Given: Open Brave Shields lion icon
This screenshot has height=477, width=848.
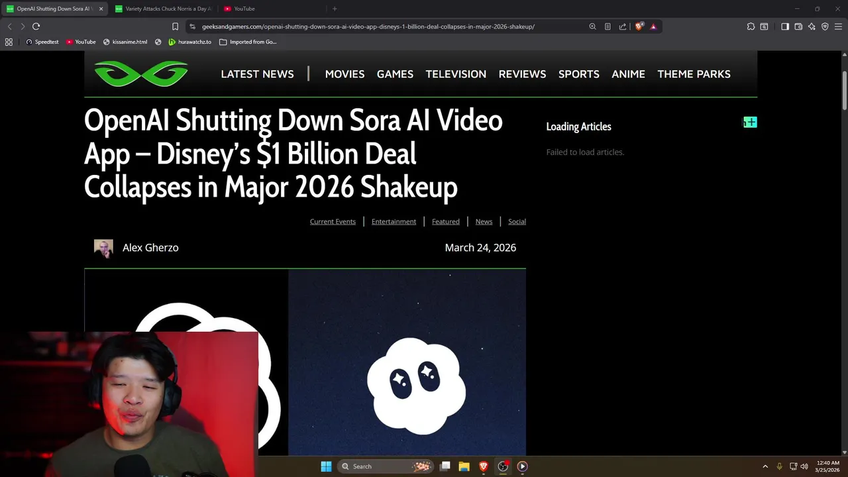Looking at the screenshot, I should click(639, 26).
